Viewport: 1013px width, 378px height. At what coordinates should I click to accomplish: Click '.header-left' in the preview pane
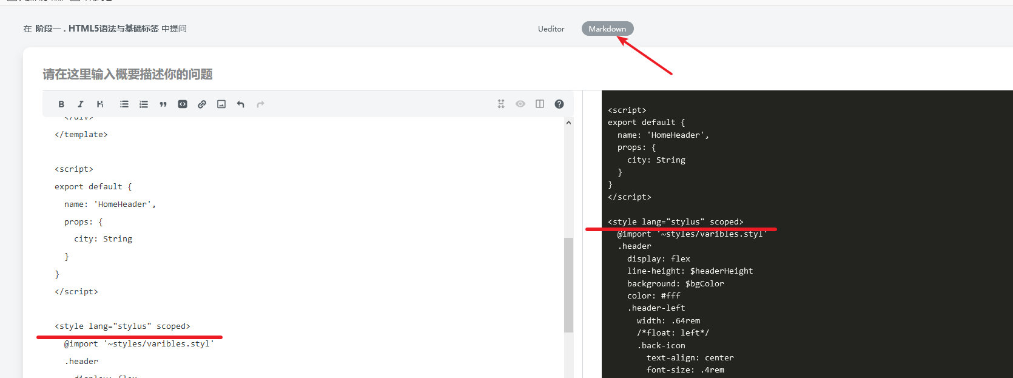click(656, 308)
